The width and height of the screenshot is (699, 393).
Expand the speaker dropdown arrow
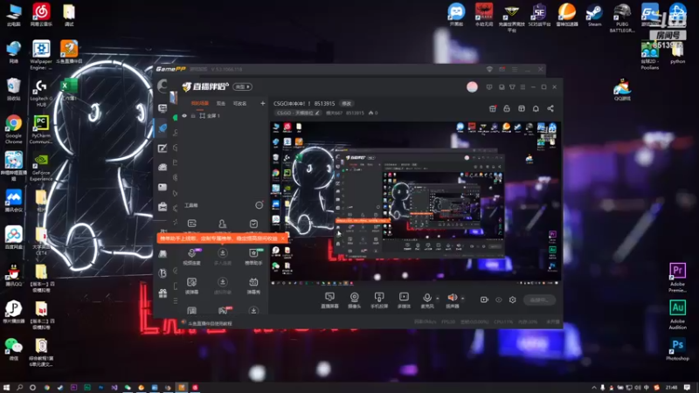tap(463, 299)
